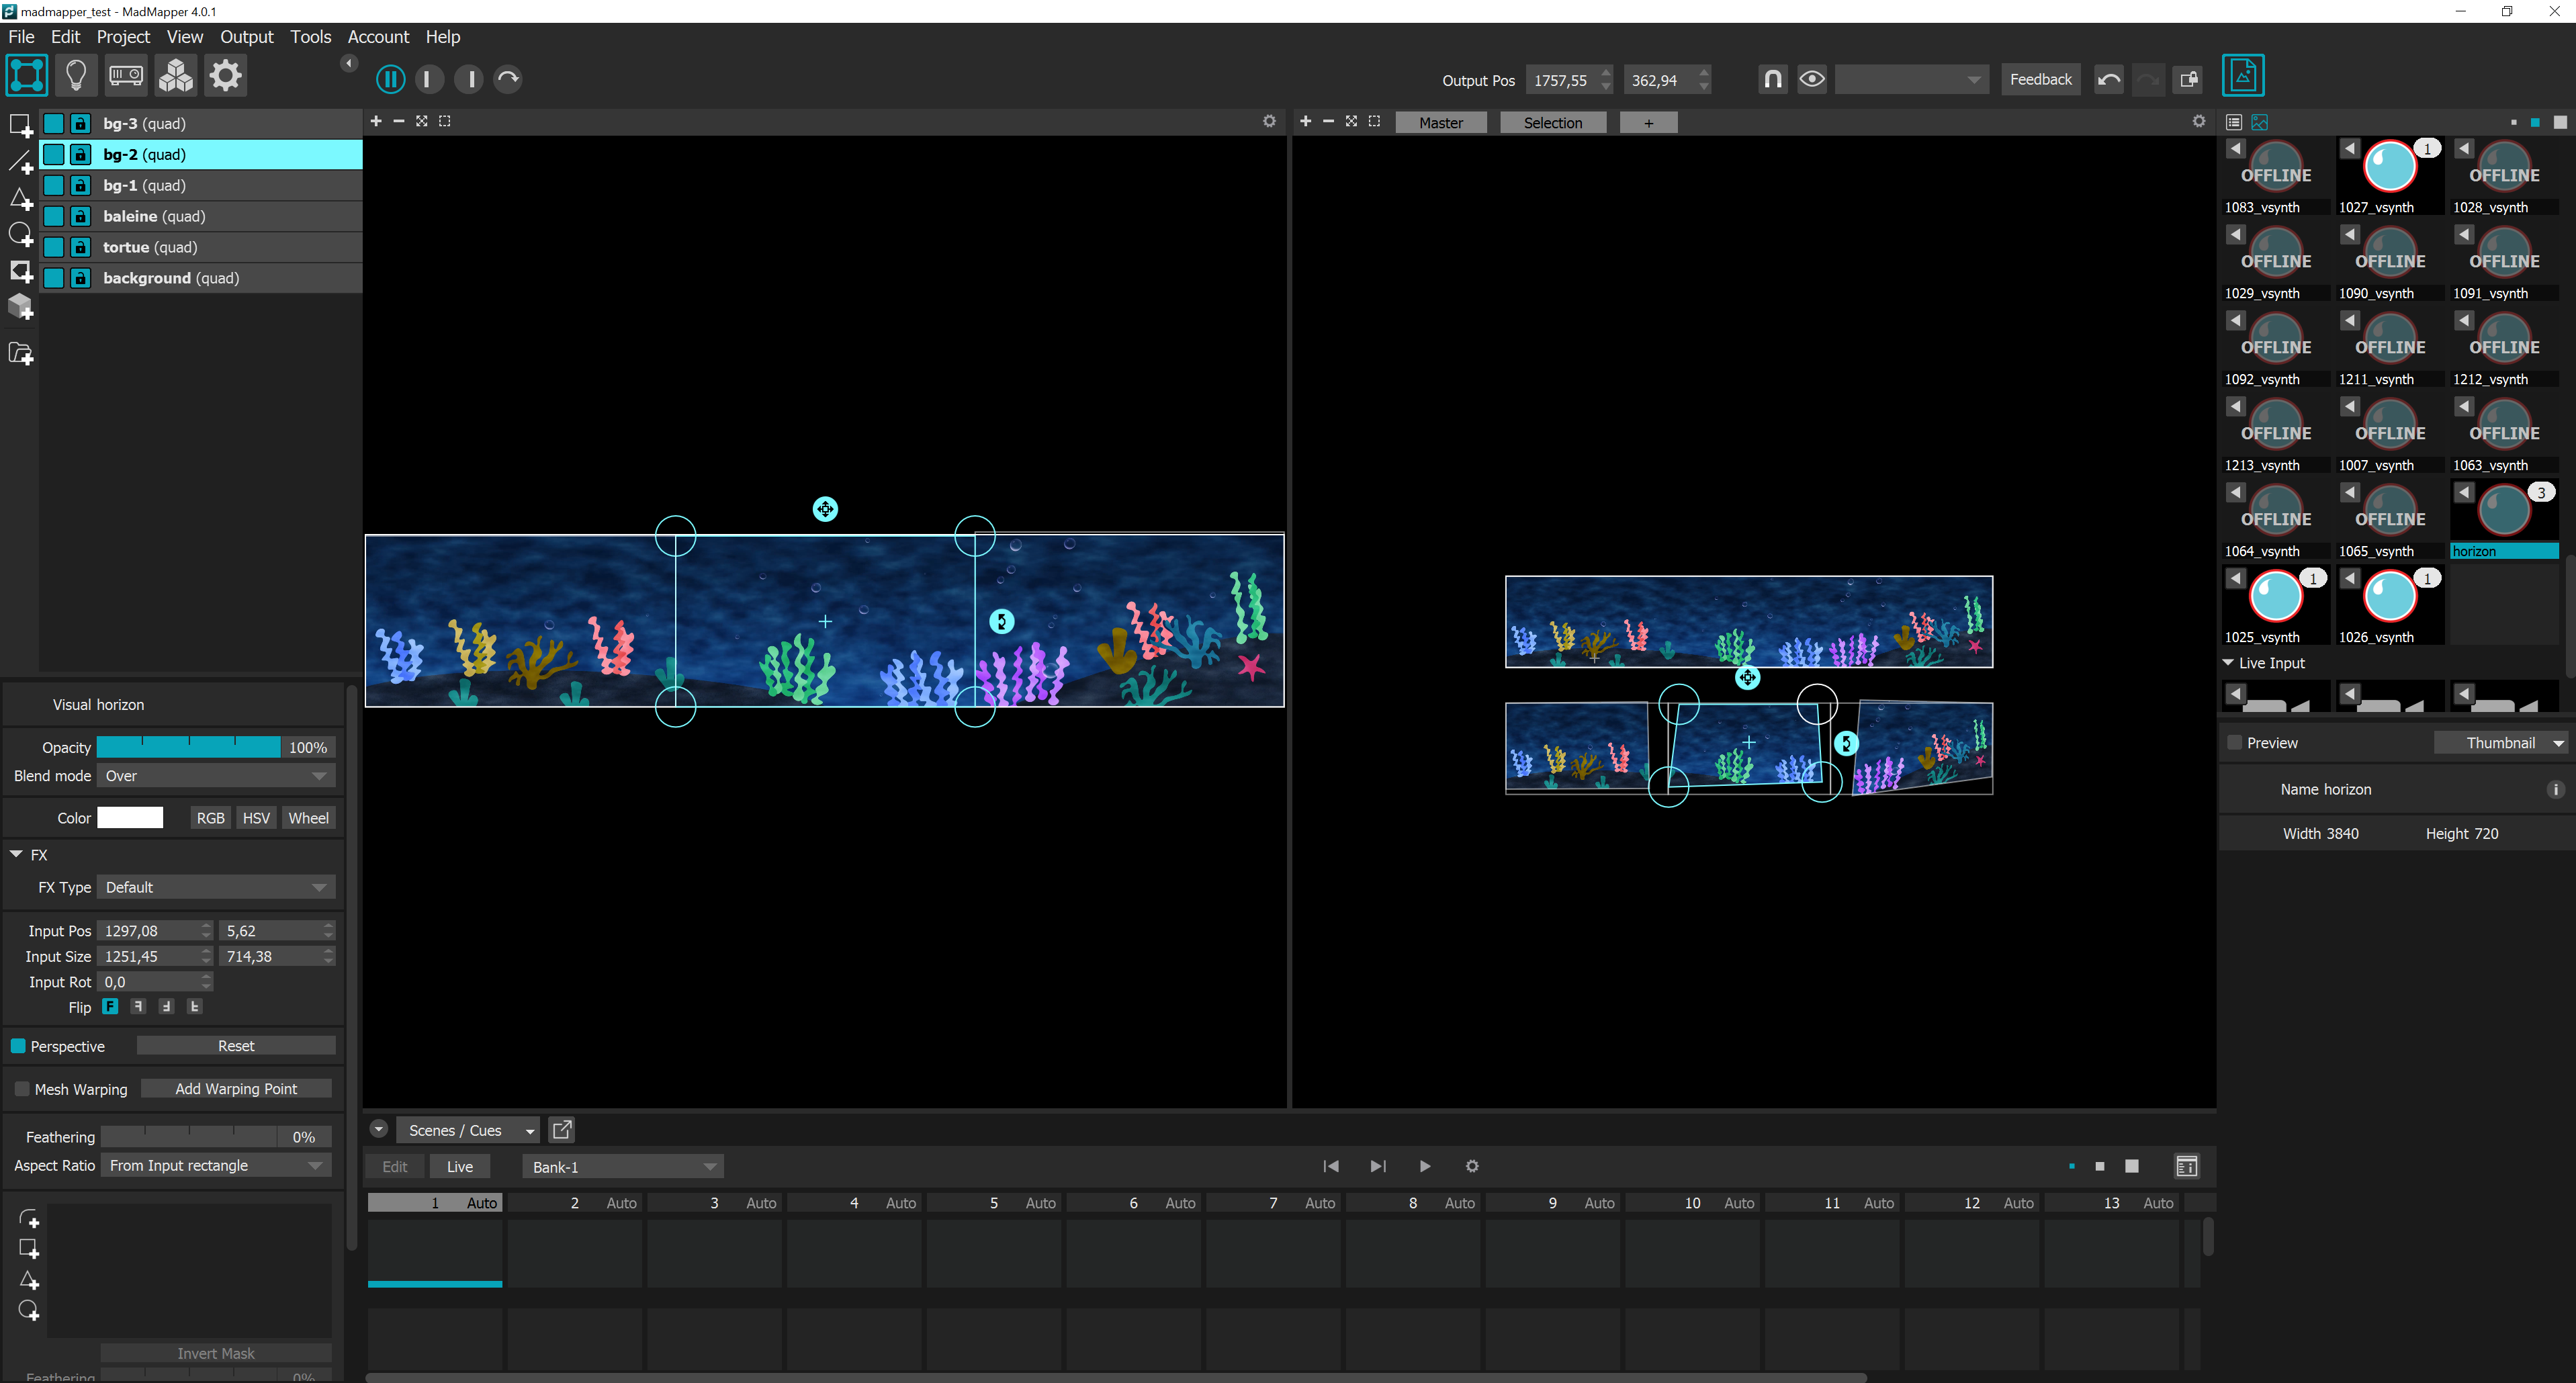
Task: Toggle the magnet snapping icon
Action: pyautogui.click(x=1772, y=79)
